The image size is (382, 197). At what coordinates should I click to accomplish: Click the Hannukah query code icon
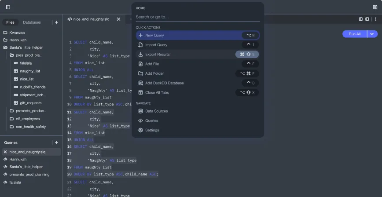pos(5,159)
